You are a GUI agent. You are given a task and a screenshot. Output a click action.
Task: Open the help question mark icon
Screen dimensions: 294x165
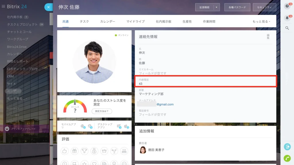[287, 6]
